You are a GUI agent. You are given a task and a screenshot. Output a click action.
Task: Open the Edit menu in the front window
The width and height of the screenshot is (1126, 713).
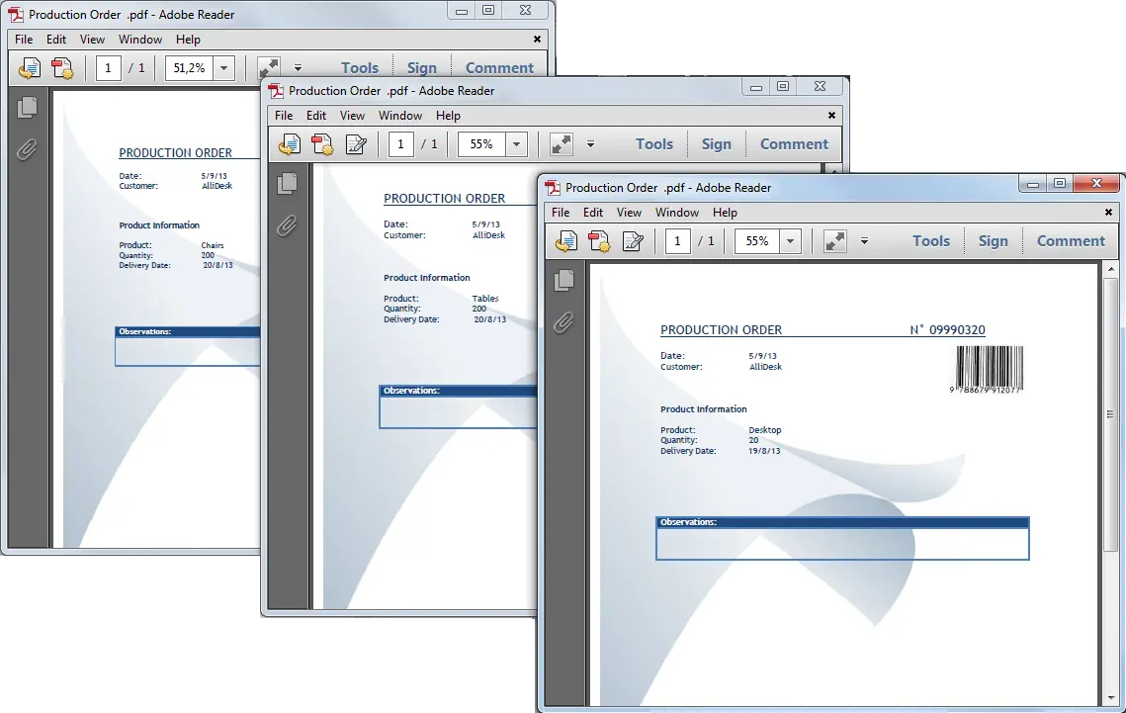click(593, 213)
